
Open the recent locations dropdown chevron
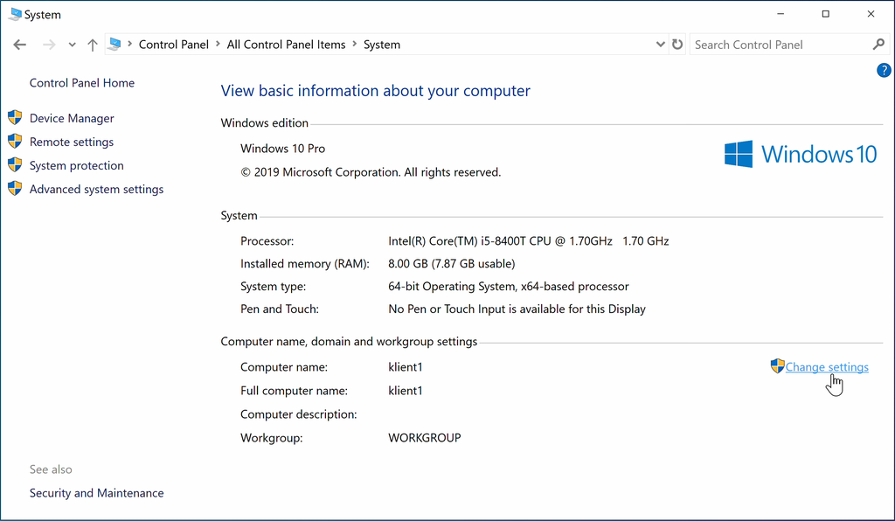point(72,45)
